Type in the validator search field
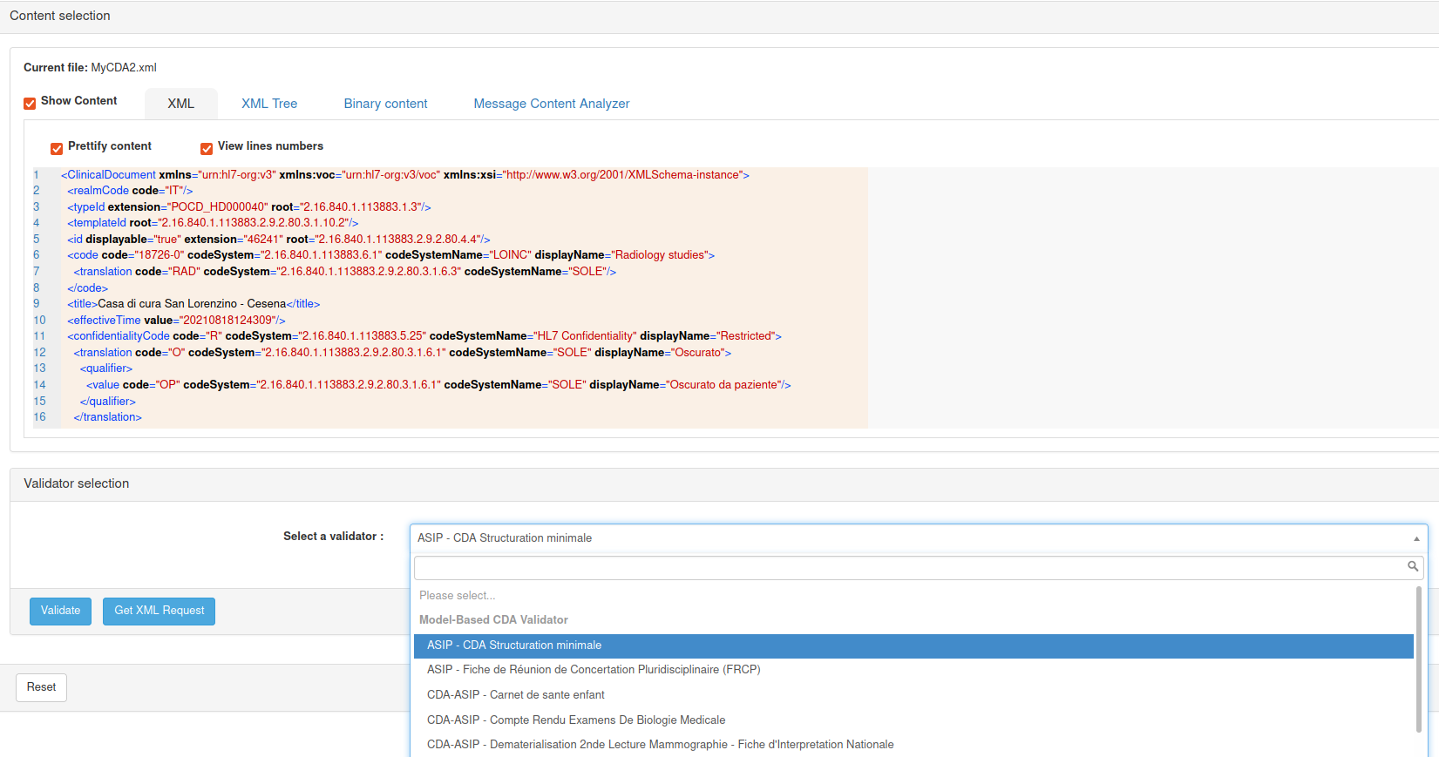The width and height of the screenshot is (1439, 757). 906,568
